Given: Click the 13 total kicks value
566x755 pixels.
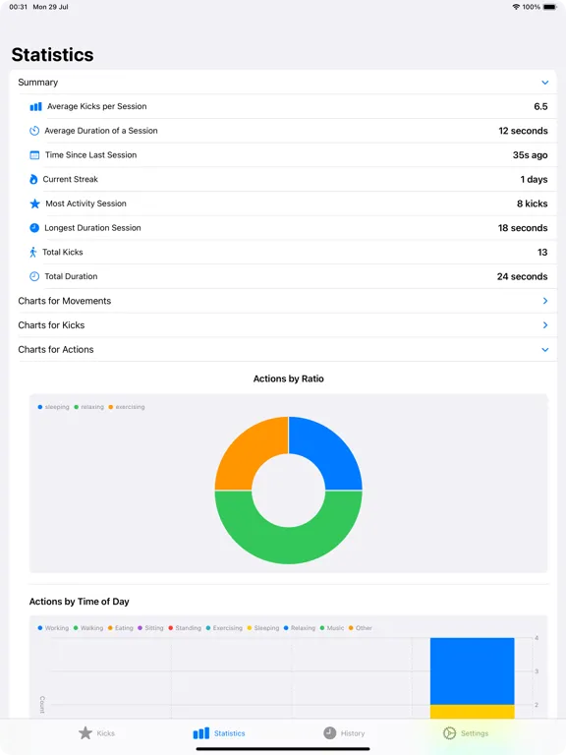Looking at the screenshot, I should [x=542, y=253].
